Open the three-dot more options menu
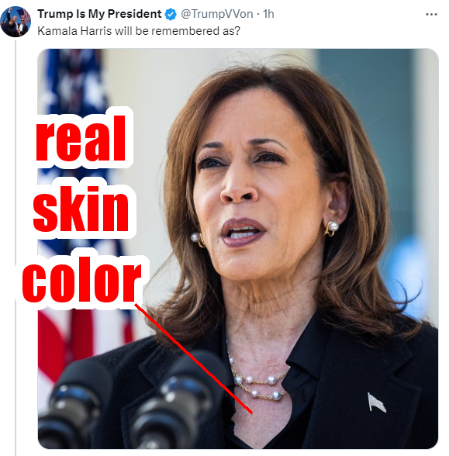The image size is (449, 456). 431,14
